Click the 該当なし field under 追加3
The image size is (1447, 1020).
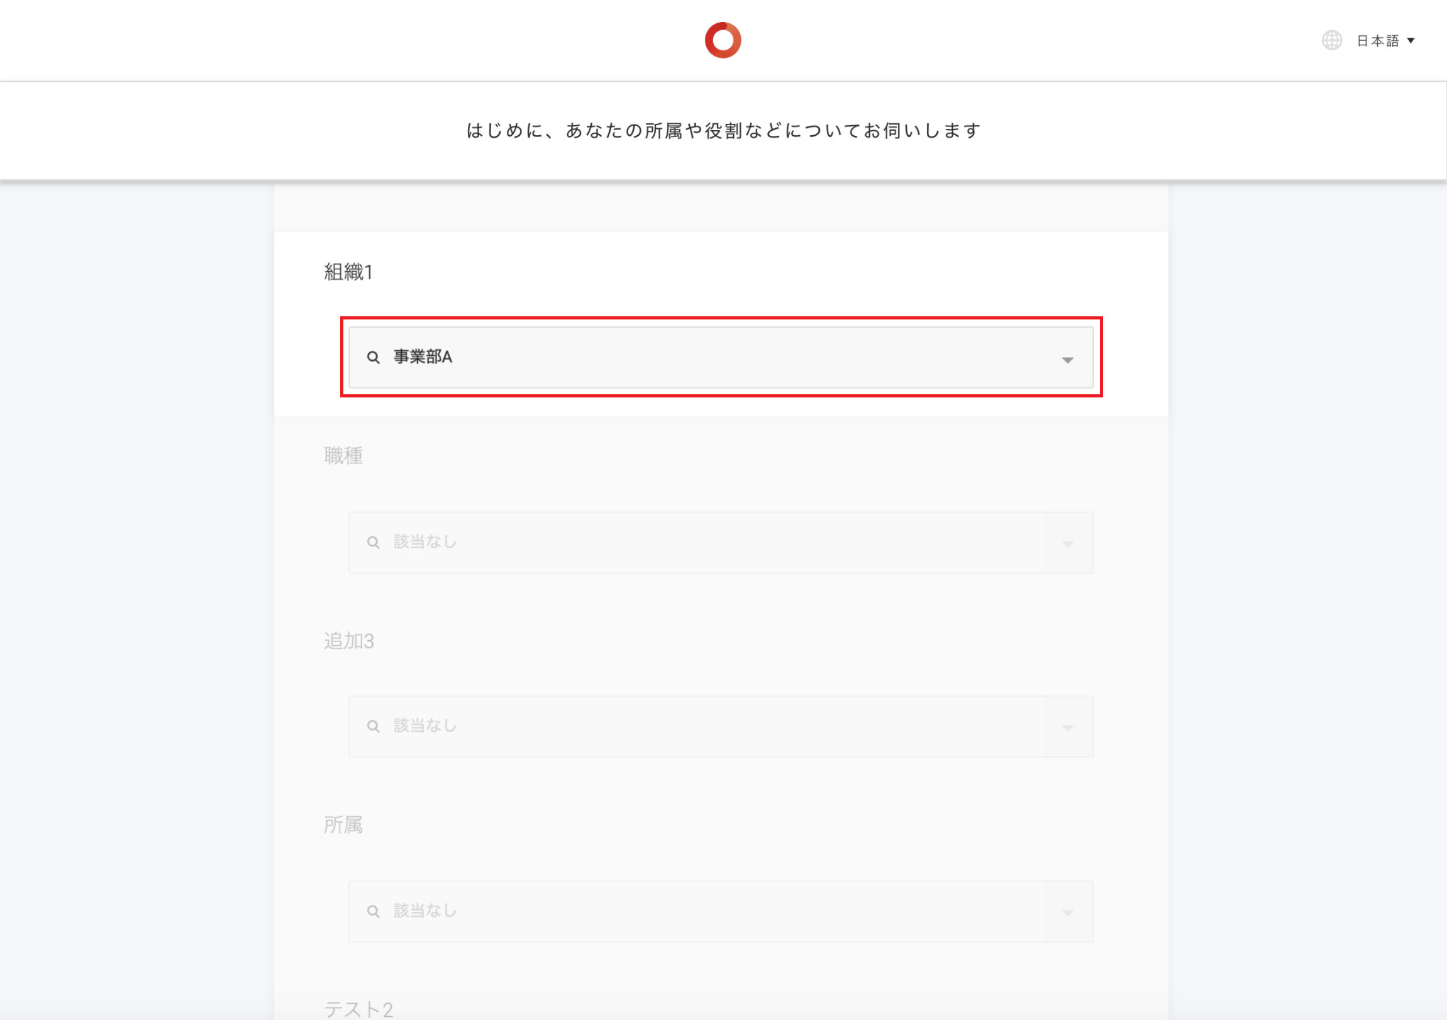click(693, 726)
